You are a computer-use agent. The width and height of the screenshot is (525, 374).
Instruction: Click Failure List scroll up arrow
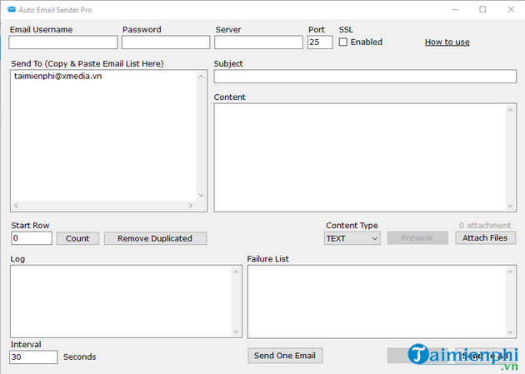(510, 272)
